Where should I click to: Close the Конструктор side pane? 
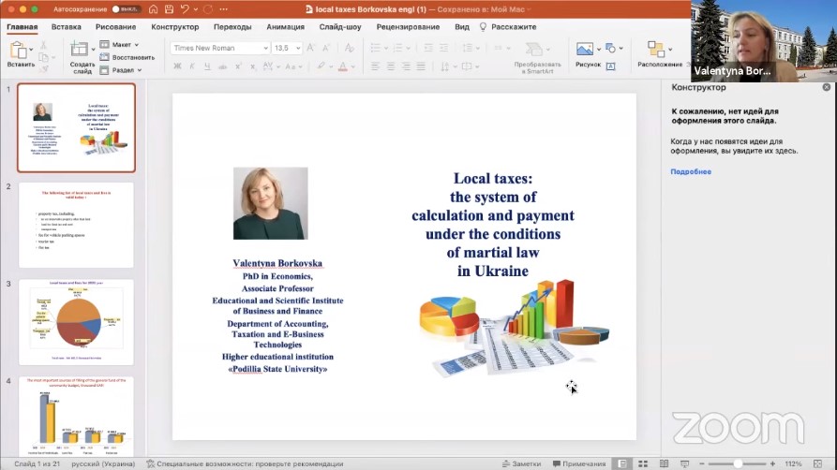(x=827, y=87)
